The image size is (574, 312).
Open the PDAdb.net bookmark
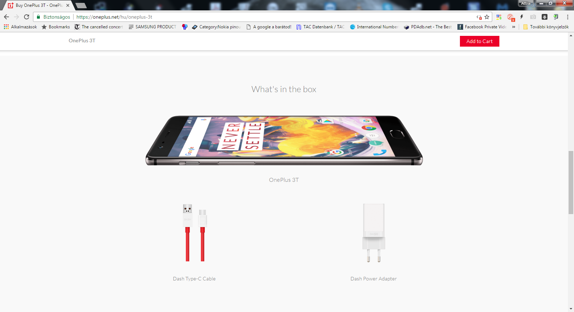click(x=428, y=27)
